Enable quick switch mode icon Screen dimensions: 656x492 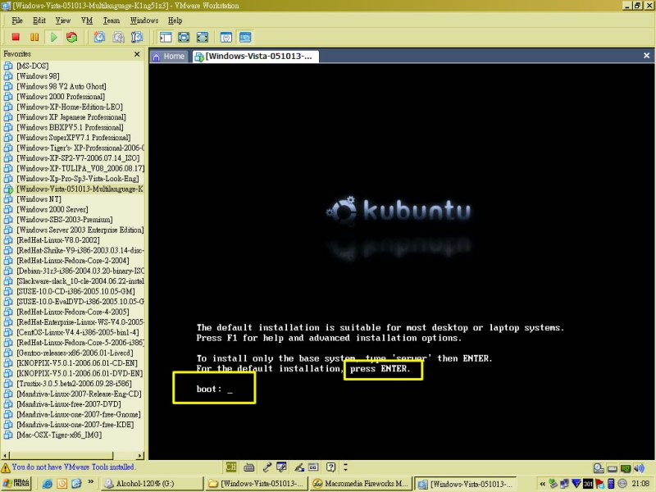coord(203,37)
